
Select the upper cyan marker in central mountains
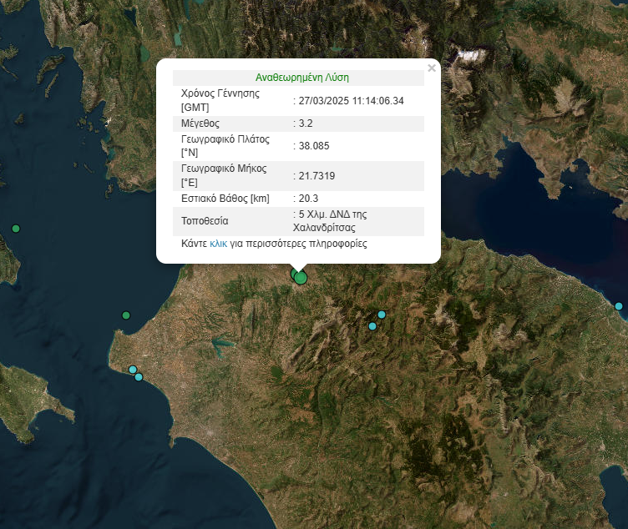pos(382,315)
